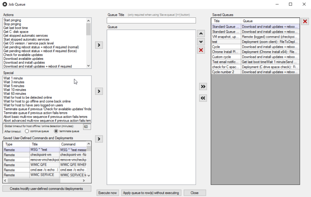Screen dimensions: 311x197
Task: Select the 'continue queue' radio option
Action: (27, 131)
